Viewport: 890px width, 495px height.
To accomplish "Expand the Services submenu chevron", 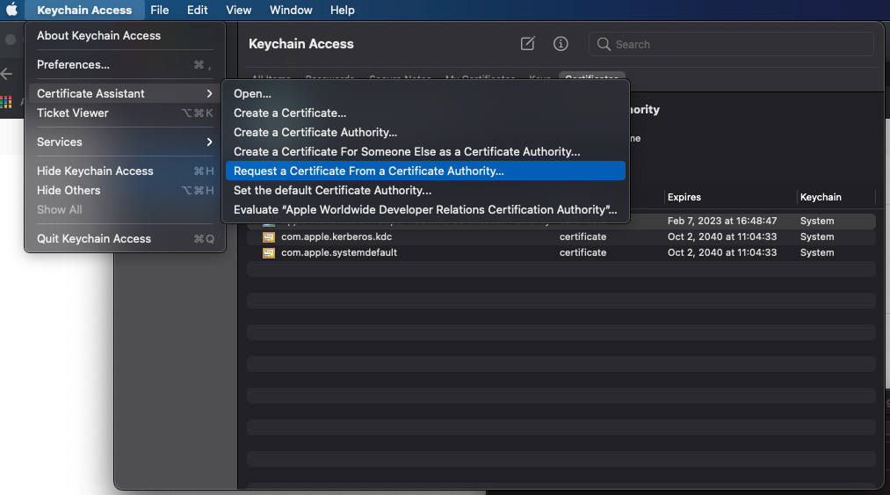I will pos(209,142).
